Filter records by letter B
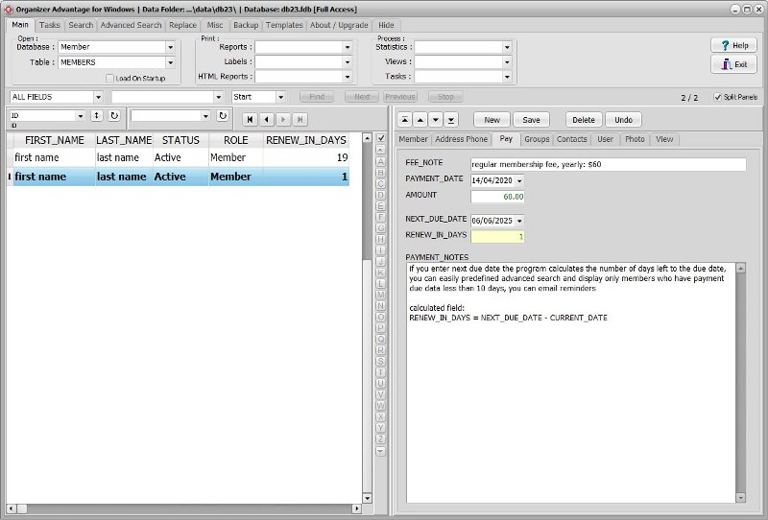Screen dimensions: 768x520 coord(380,173)
